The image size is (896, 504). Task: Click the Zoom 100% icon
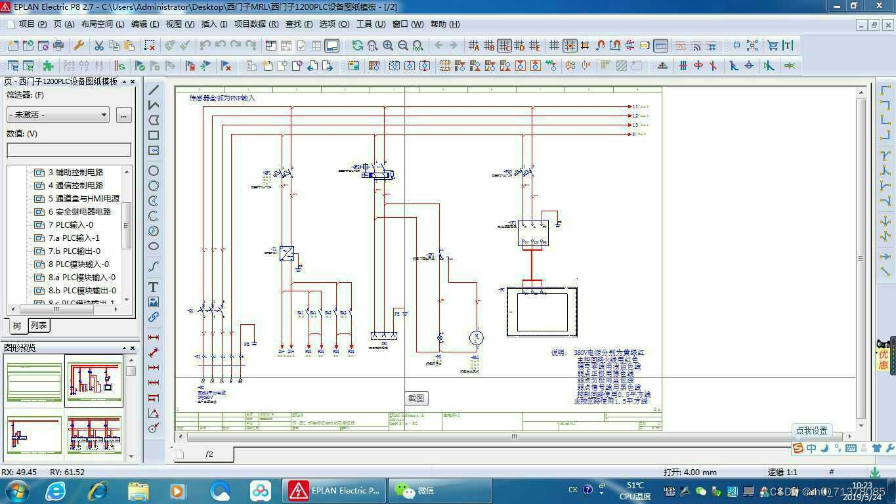click(417, 45)
